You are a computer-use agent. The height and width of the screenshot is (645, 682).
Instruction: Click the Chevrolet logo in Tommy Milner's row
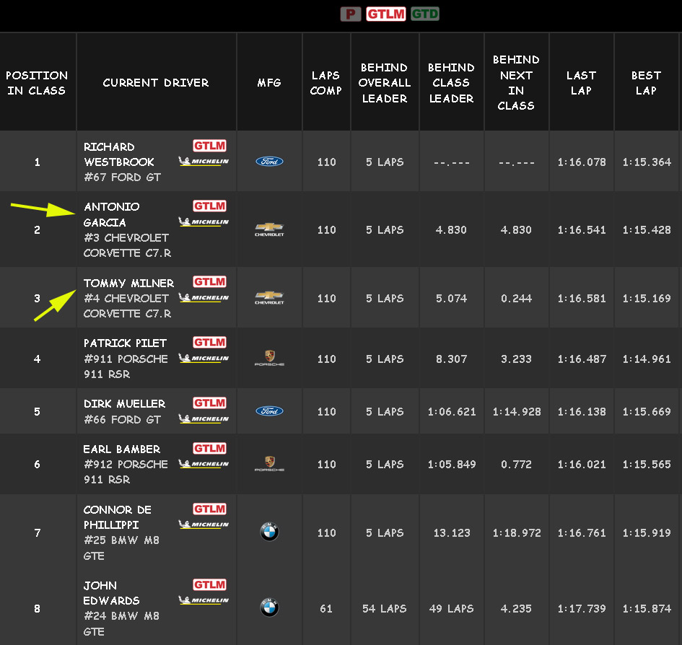point(269,297)
